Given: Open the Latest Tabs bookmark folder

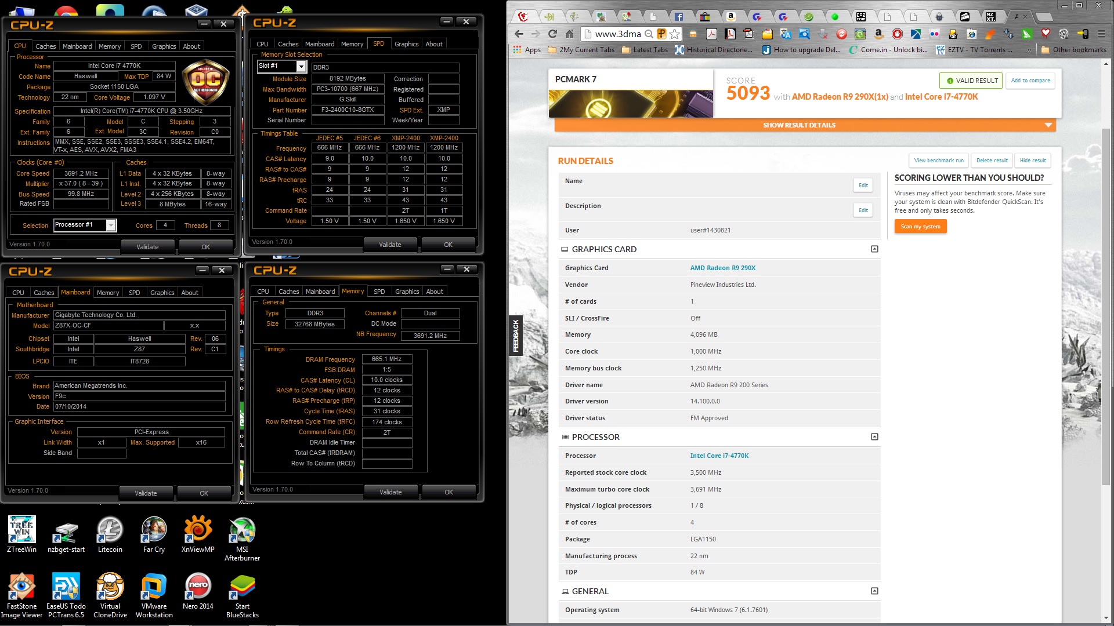Looking at the screenshot, I should point(645,50).
